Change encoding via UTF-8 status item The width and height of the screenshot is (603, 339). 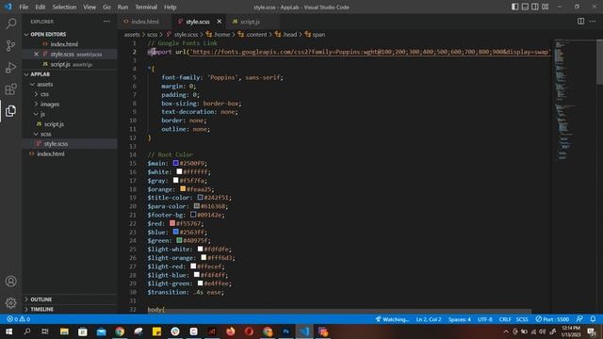[484, 319]
